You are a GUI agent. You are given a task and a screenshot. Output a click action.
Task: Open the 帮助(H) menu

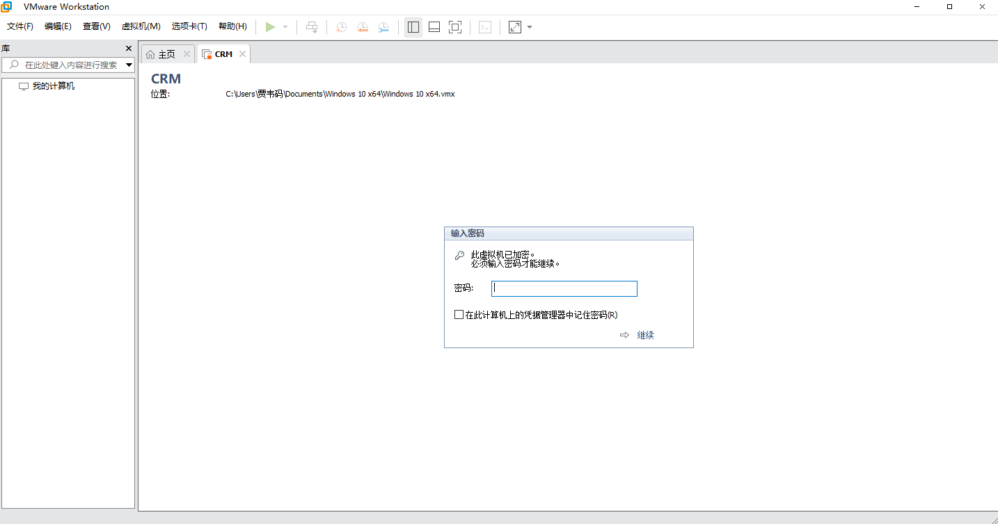tap(232, 26)
